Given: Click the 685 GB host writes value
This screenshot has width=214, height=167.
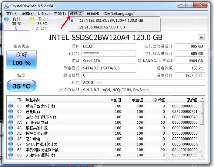Looking at the screenshot, I should (190, 54).
